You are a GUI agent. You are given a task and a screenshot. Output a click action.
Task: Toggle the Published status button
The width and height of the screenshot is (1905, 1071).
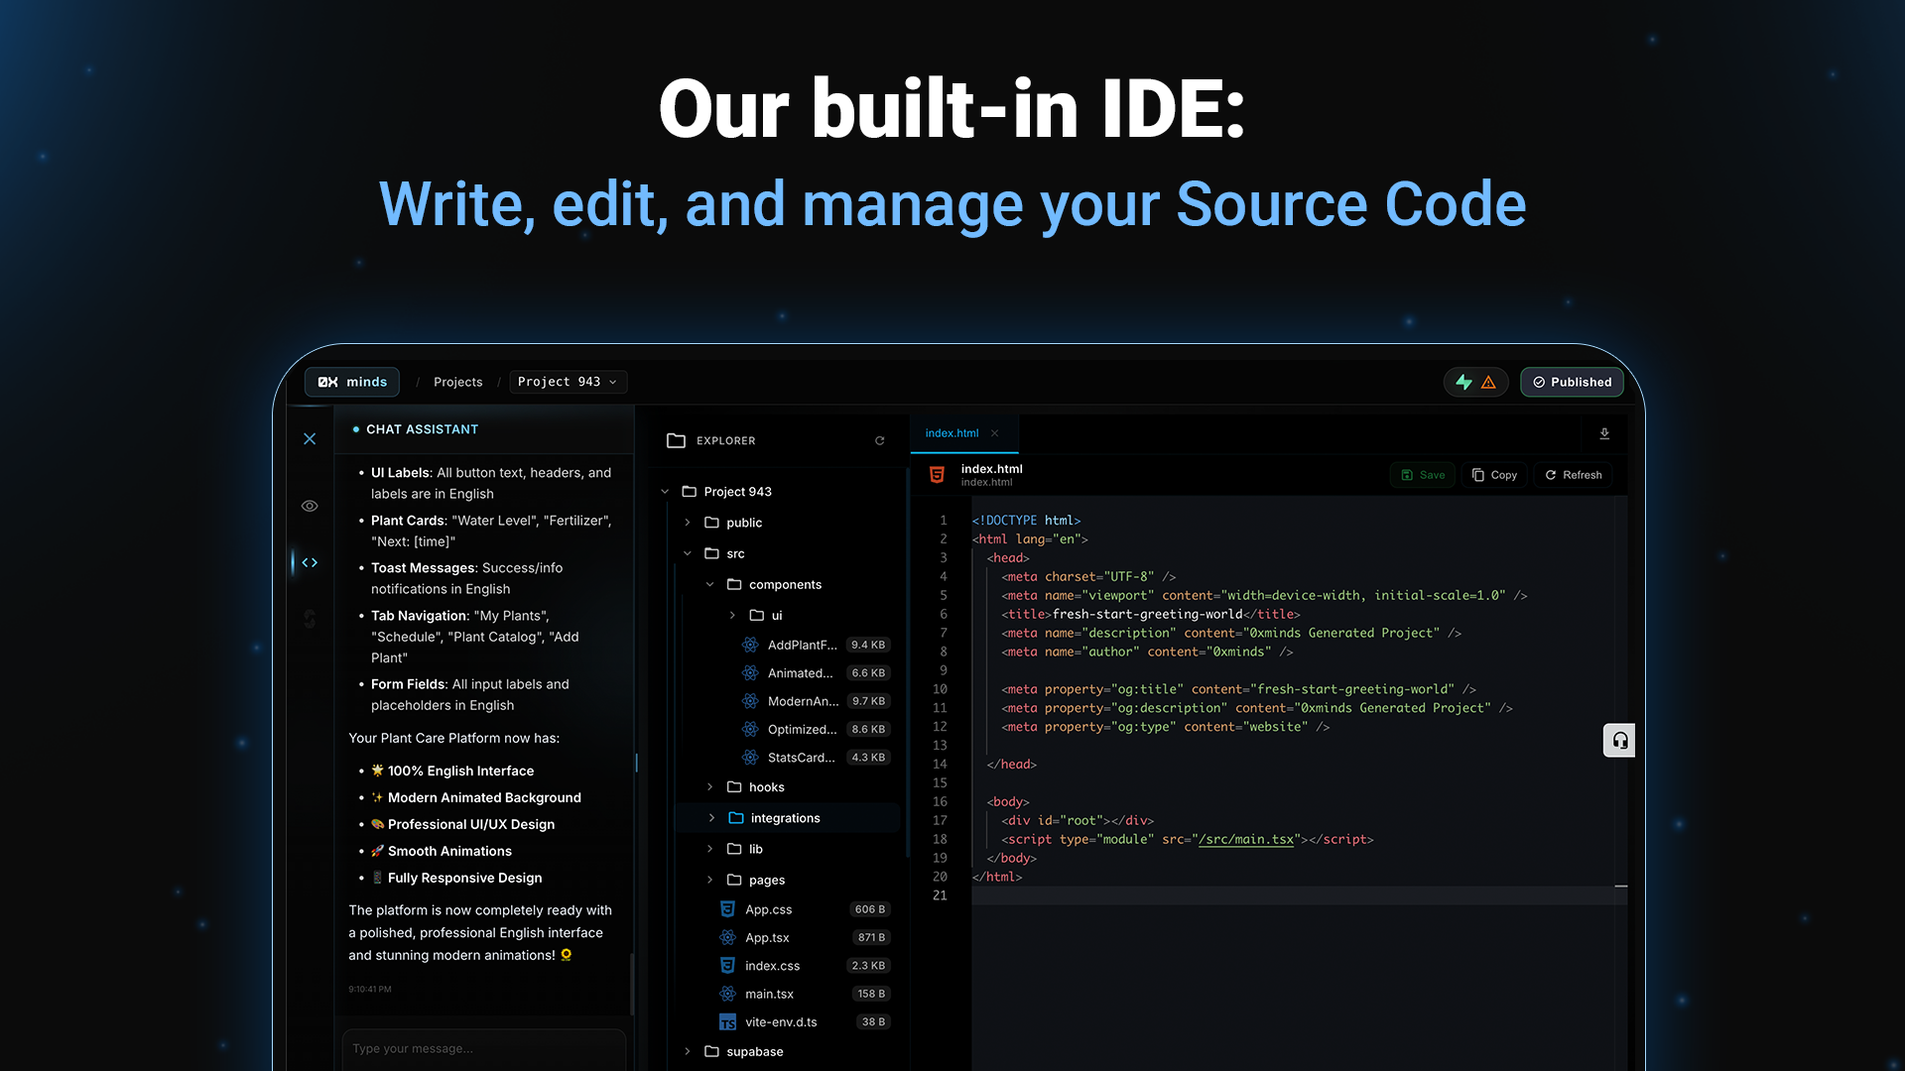[1572, 382]
